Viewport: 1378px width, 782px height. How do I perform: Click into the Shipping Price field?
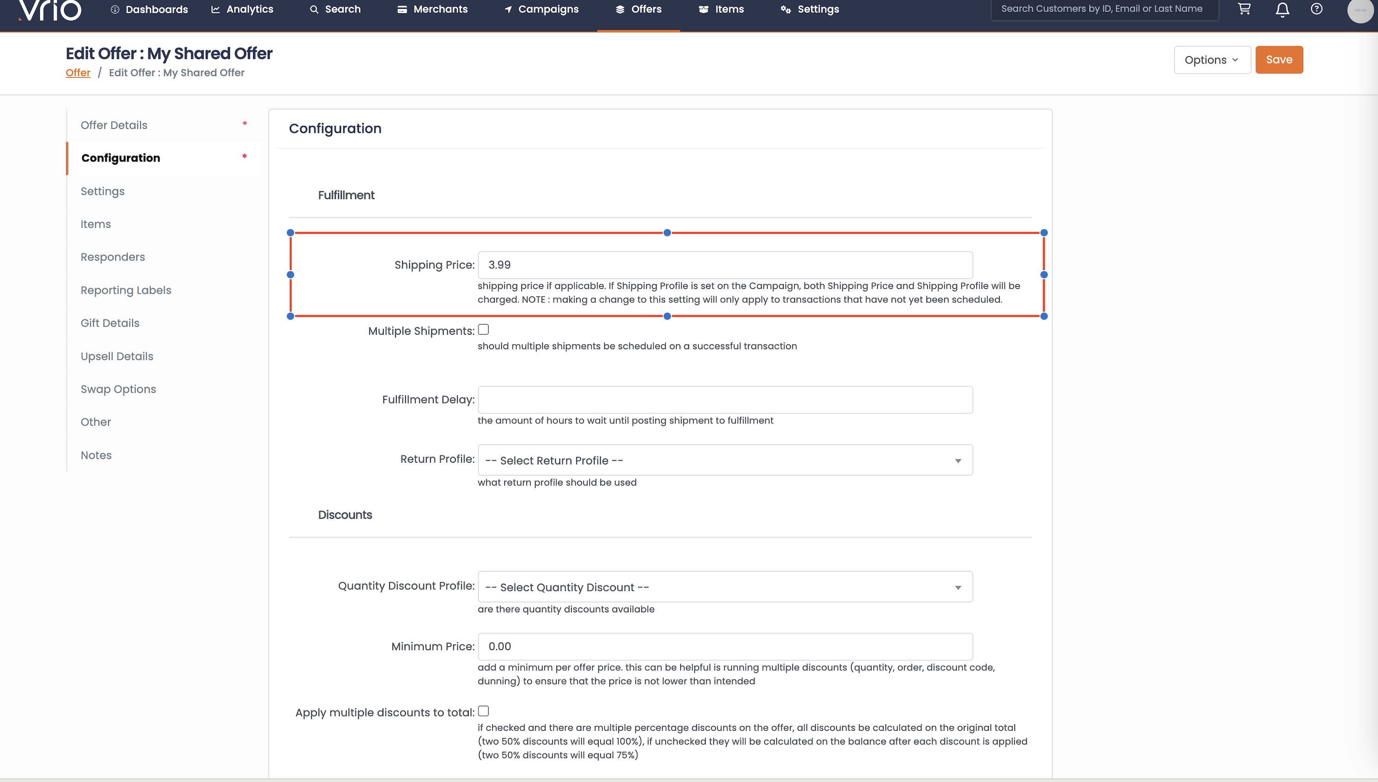pos(725,265)
